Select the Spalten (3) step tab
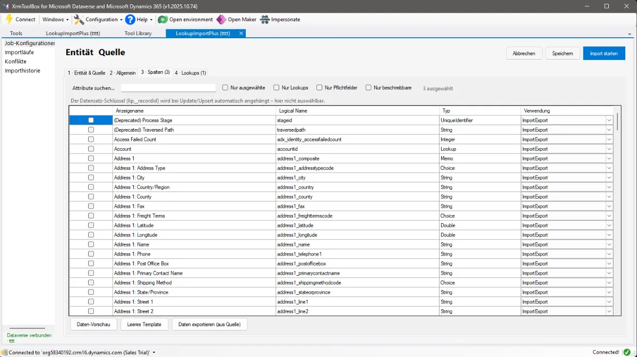The height and width of the screenshot is (357, 637). pyautogui.click(x=155, y=72)
